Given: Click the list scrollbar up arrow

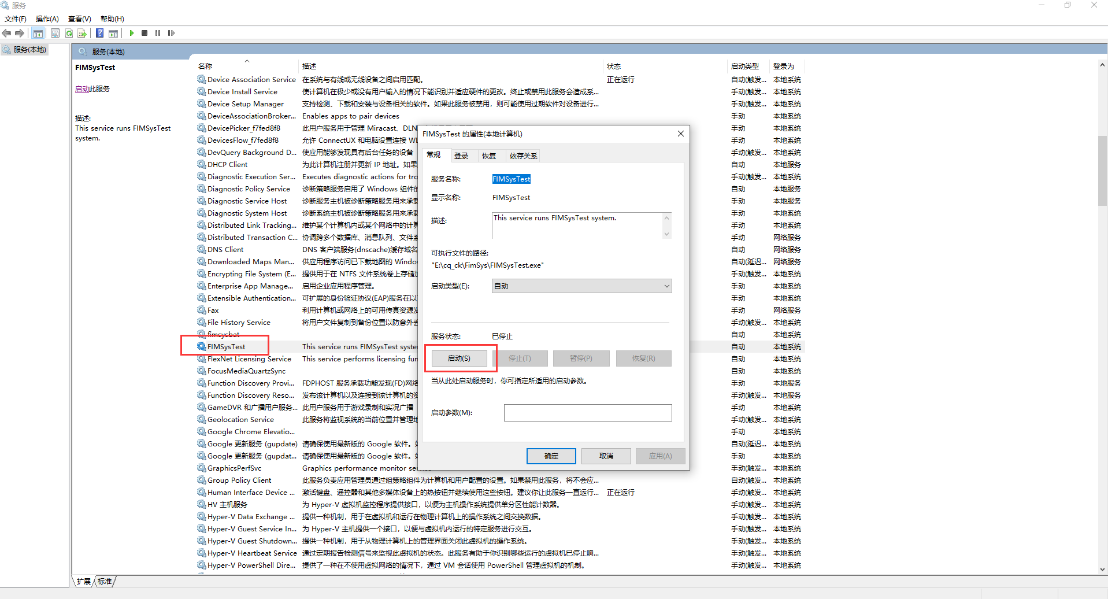Looking at the screenshot, I should [x=1102, y=65].
